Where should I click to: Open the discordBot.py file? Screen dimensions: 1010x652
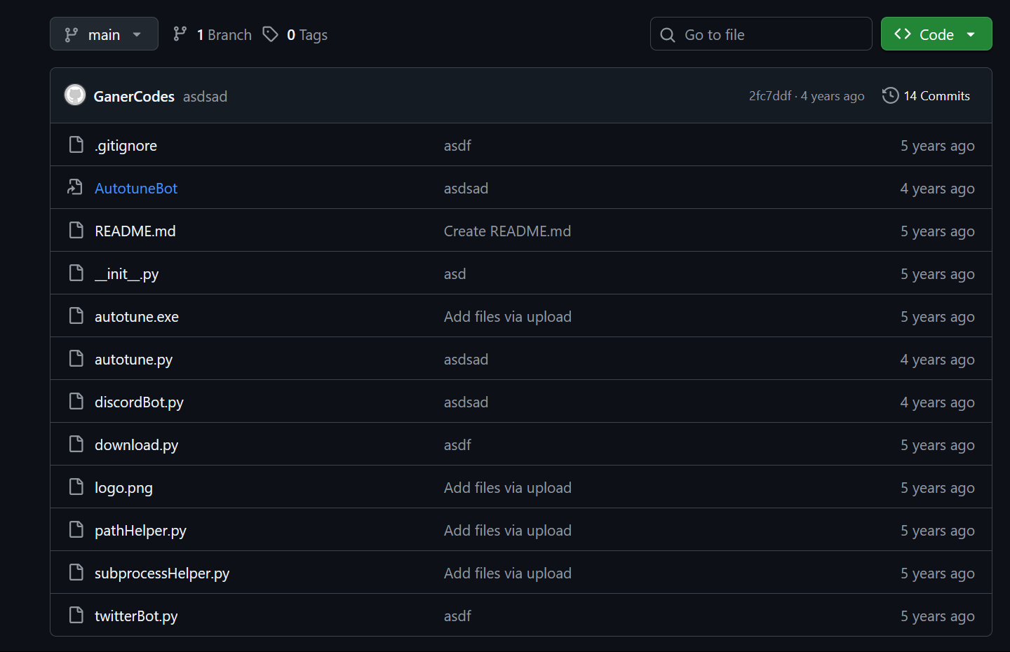(x=139, y=402)
